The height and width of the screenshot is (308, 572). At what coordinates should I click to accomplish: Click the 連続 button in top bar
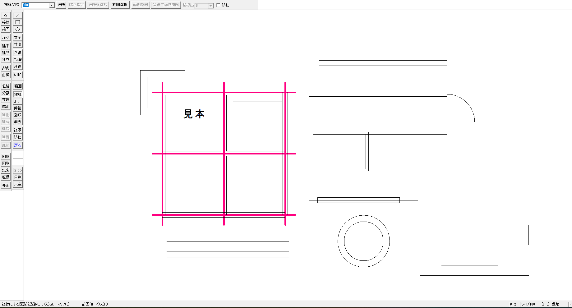[61, 5]
